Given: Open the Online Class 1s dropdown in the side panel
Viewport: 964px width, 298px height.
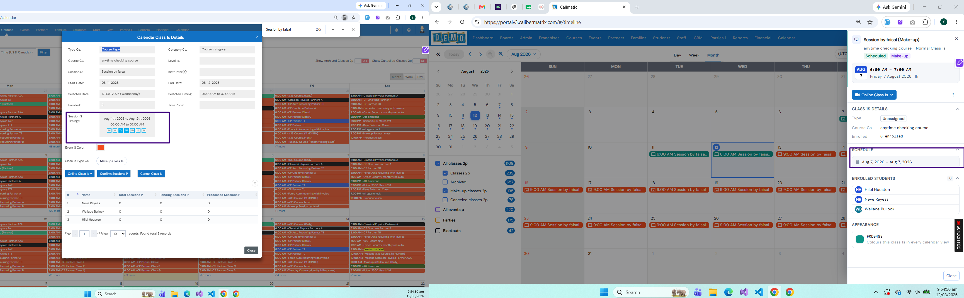Looking at the screenshot, I should pyautogui.click(x=874, y=95).
